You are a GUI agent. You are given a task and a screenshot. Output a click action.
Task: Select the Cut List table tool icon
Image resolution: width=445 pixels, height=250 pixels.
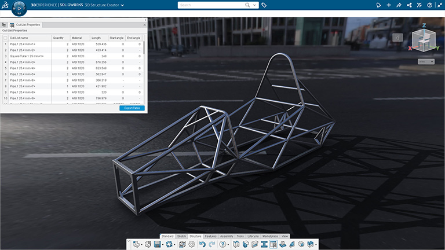(x=273, y=244)
